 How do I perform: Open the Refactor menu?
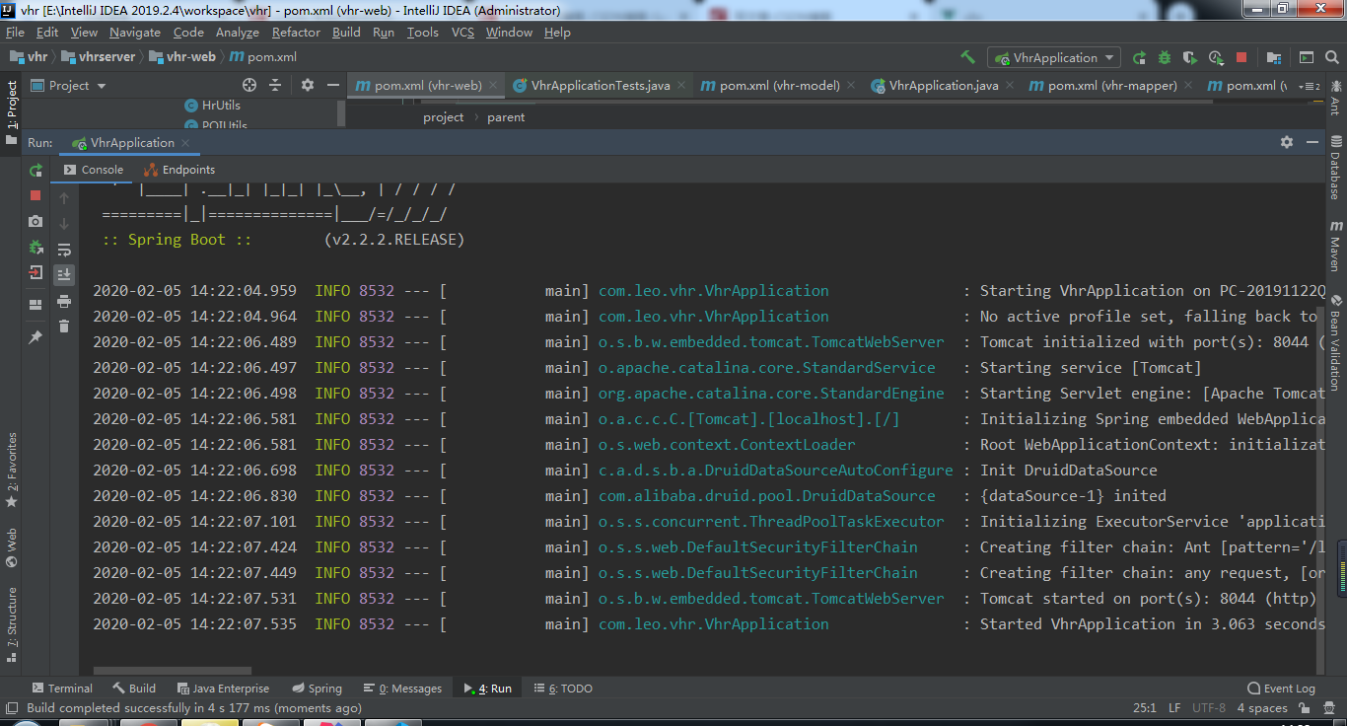click(295, 32)
